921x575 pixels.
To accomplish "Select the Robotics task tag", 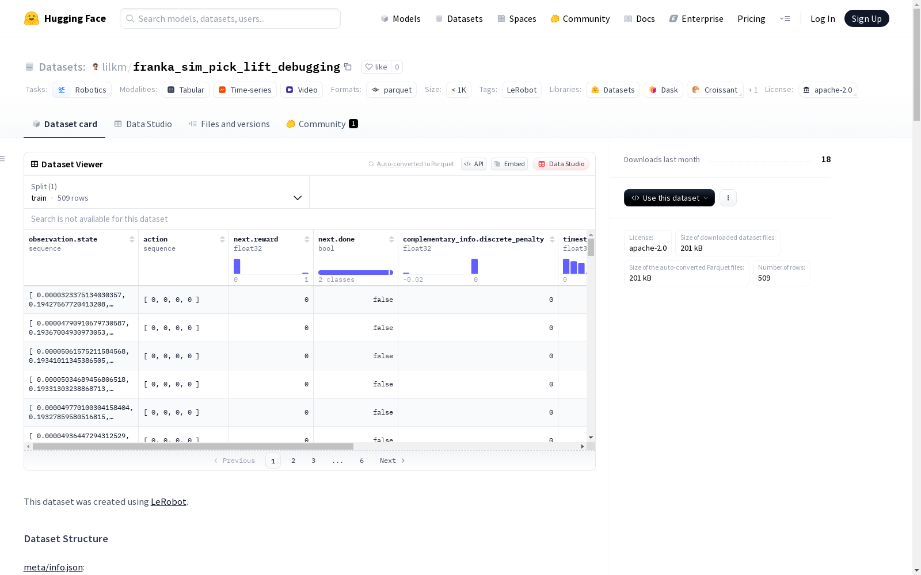I will (x=82, y=90).
